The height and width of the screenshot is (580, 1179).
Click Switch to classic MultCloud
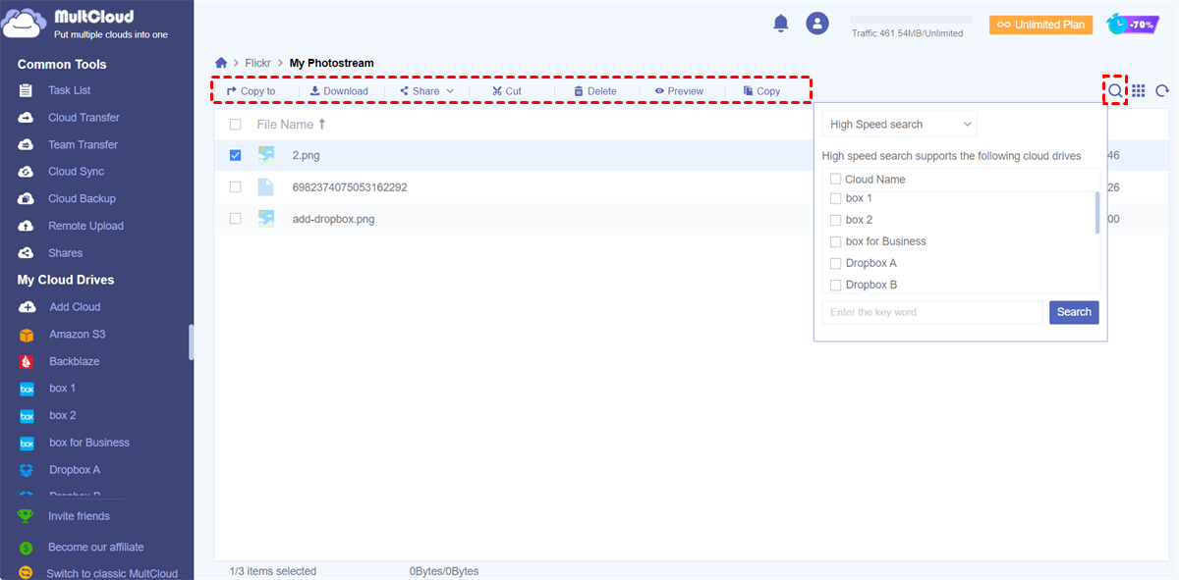[x=112, y=573]
